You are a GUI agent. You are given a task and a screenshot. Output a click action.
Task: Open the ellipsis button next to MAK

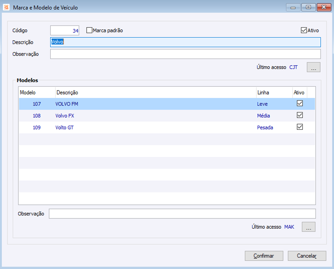coord(308,227)
